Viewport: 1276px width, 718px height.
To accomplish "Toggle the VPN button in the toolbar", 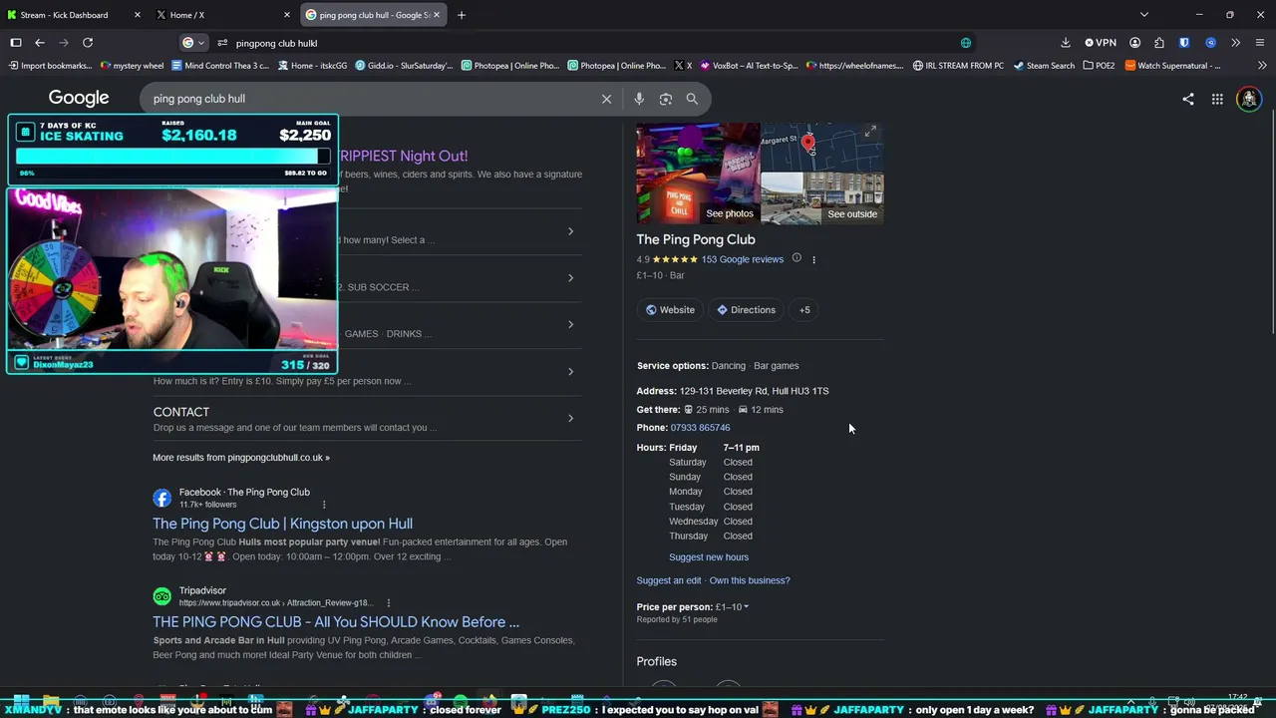I will [x=1101, y=43].
